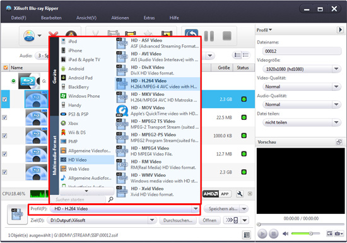Open settings wrench icon
The width and height of the screenshot is (347, 243).
click(240, 194)
